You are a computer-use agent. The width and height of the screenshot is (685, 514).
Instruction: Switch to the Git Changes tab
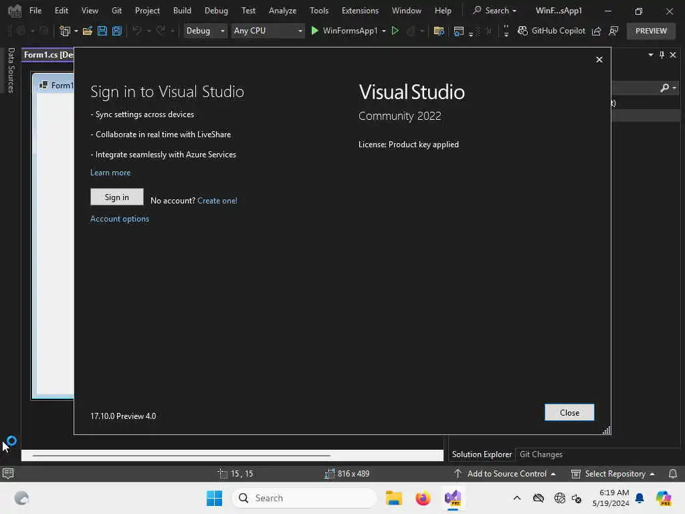(x=541, y=454)
